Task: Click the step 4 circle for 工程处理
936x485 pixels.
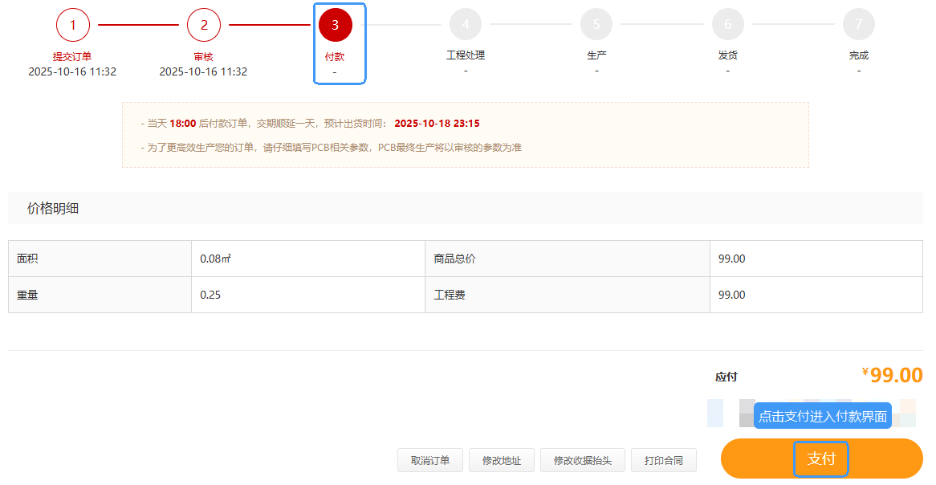Action: coord(466,25)
